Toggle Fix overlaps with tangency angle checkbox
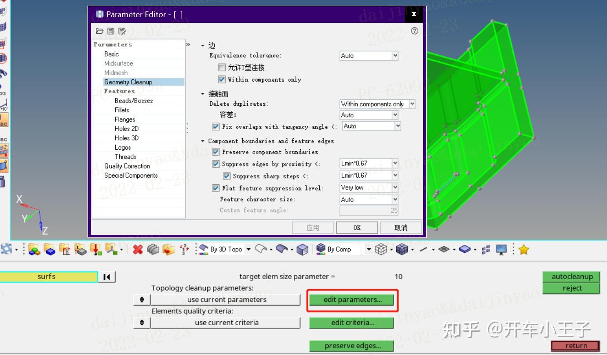The image size is (607, 355). tap(216, 126)
